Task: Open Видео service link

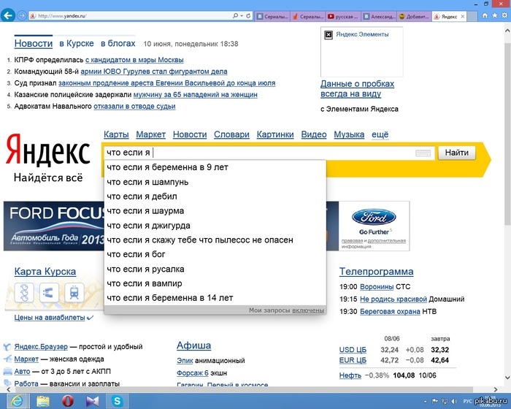Action: coord(313,134)
